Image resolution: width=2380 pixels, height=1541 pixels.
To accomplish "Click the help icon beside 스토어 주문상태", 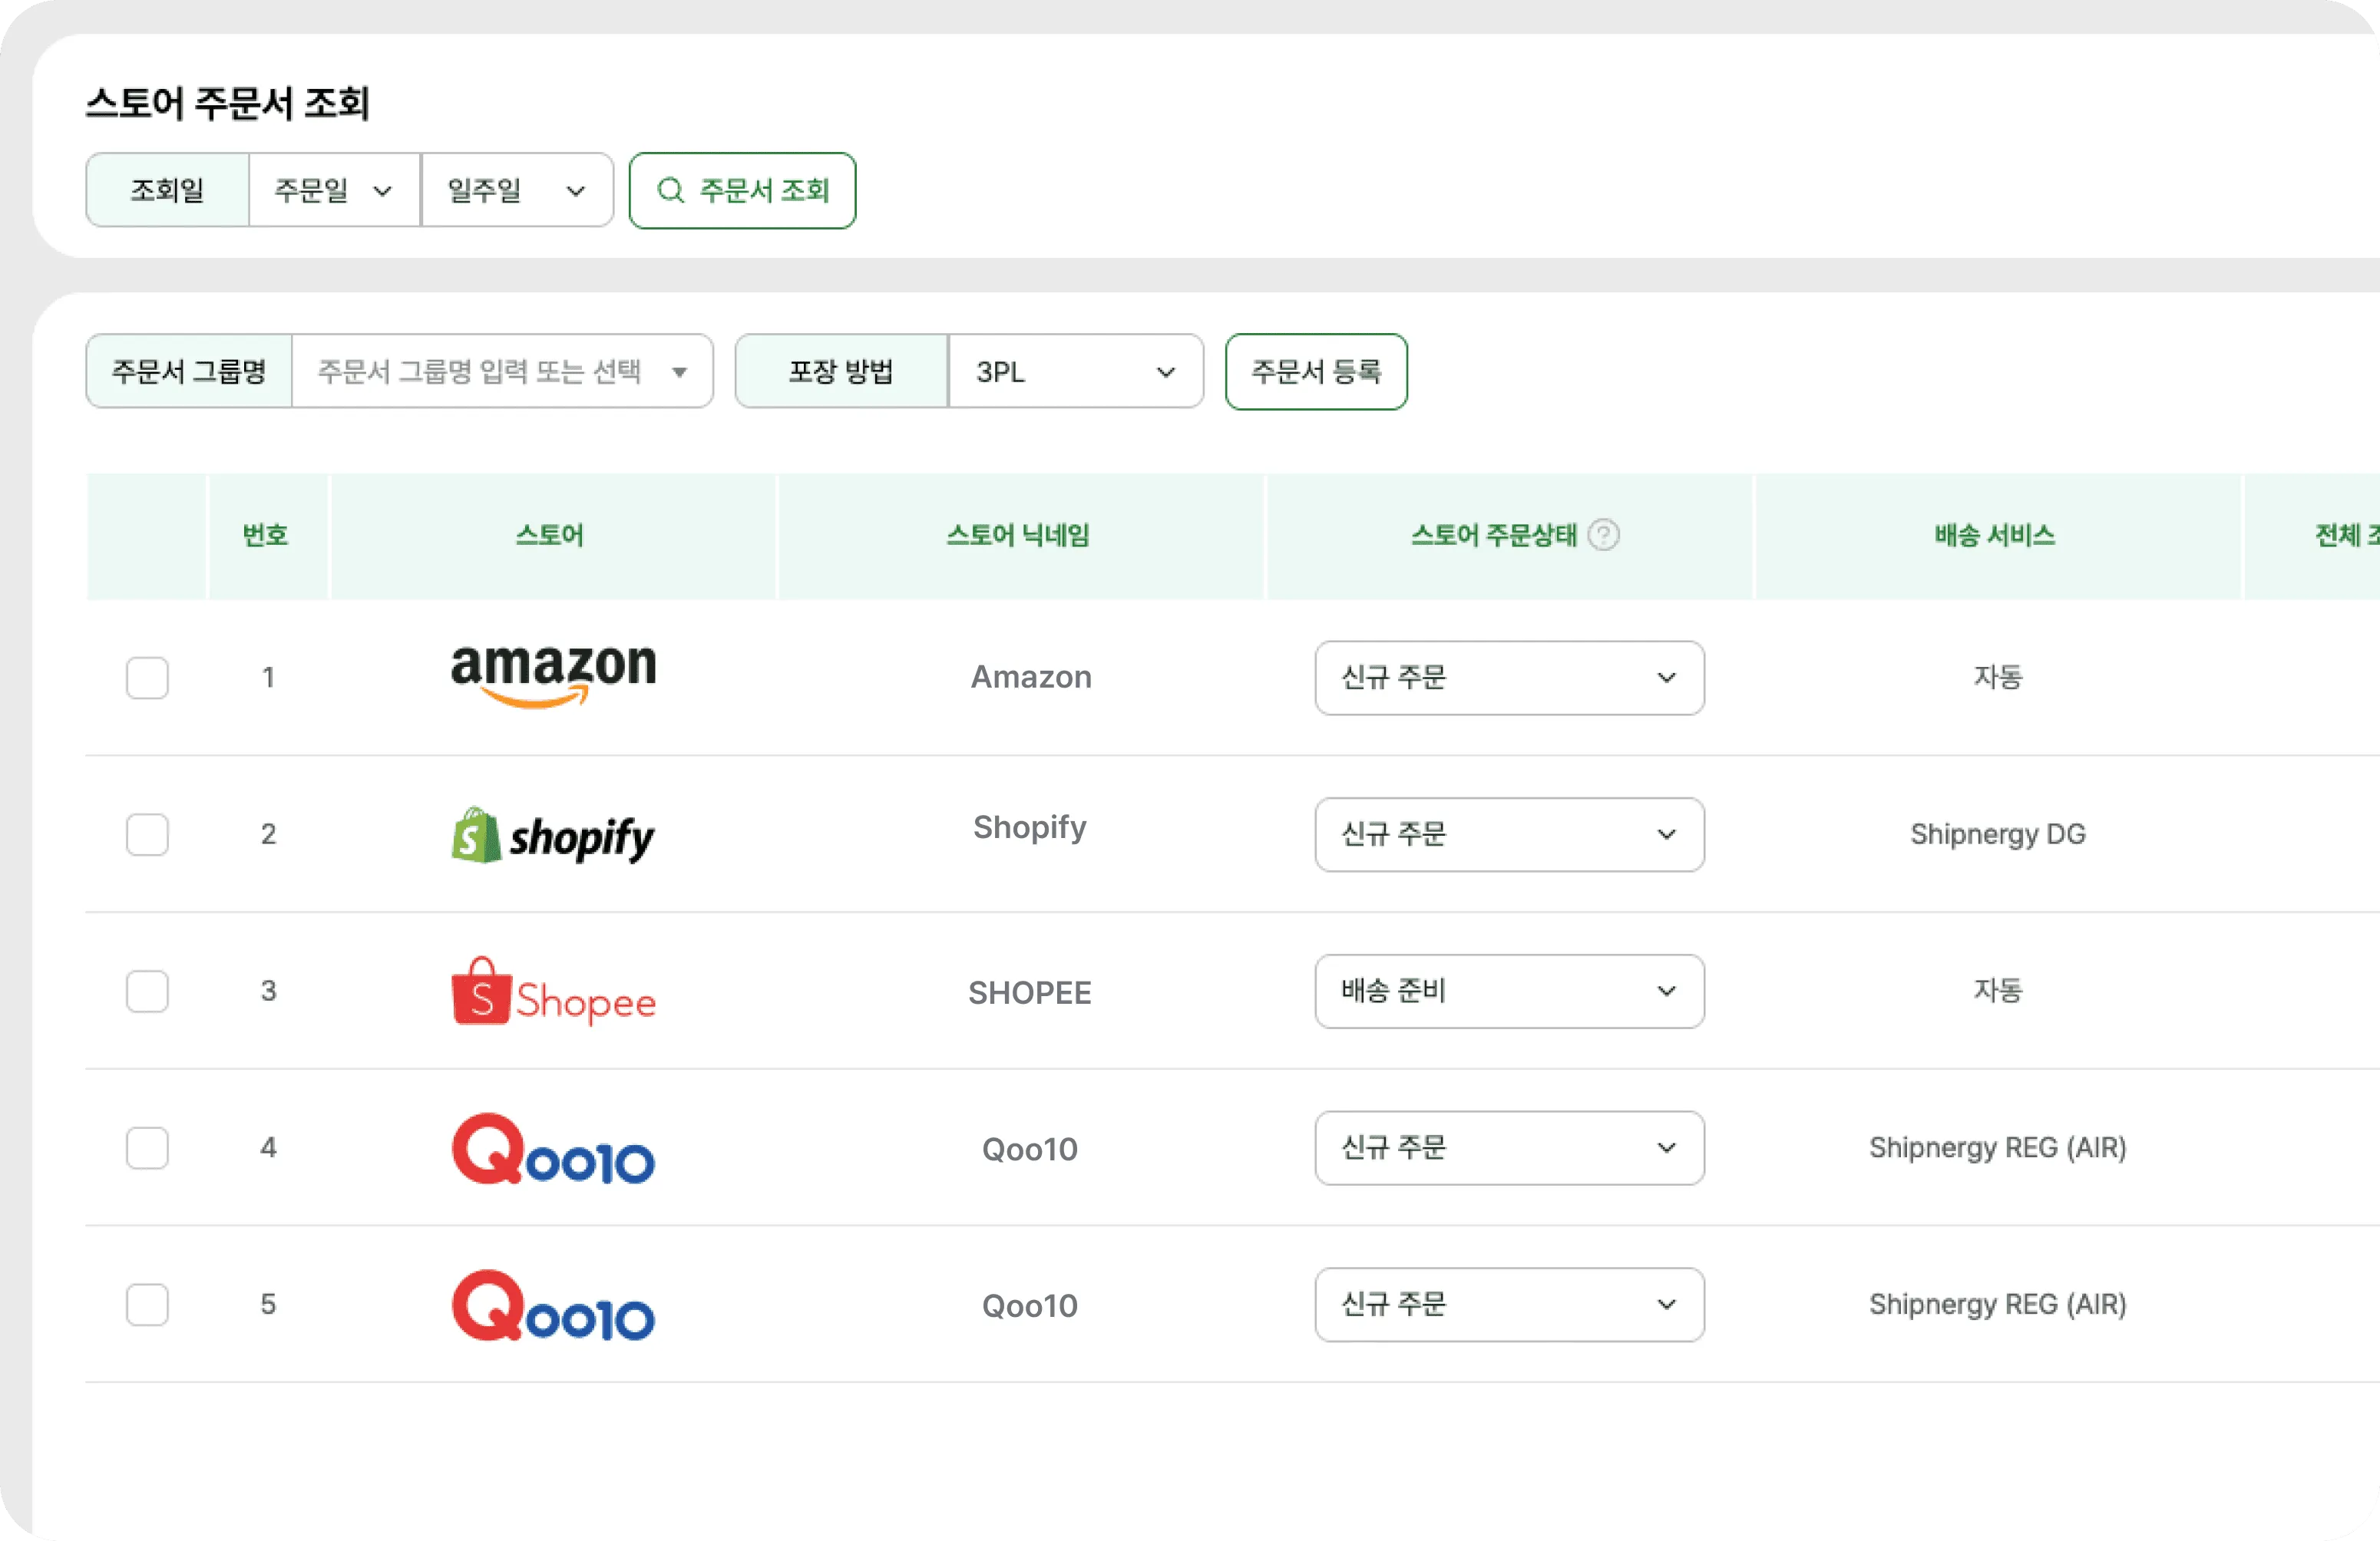I will click(x=1604, y=536).
